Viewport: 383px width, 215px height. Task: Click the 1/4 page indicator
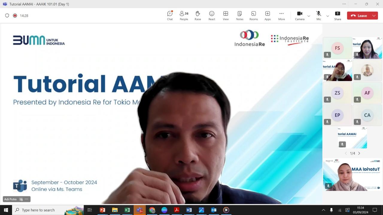coord(352,153)
